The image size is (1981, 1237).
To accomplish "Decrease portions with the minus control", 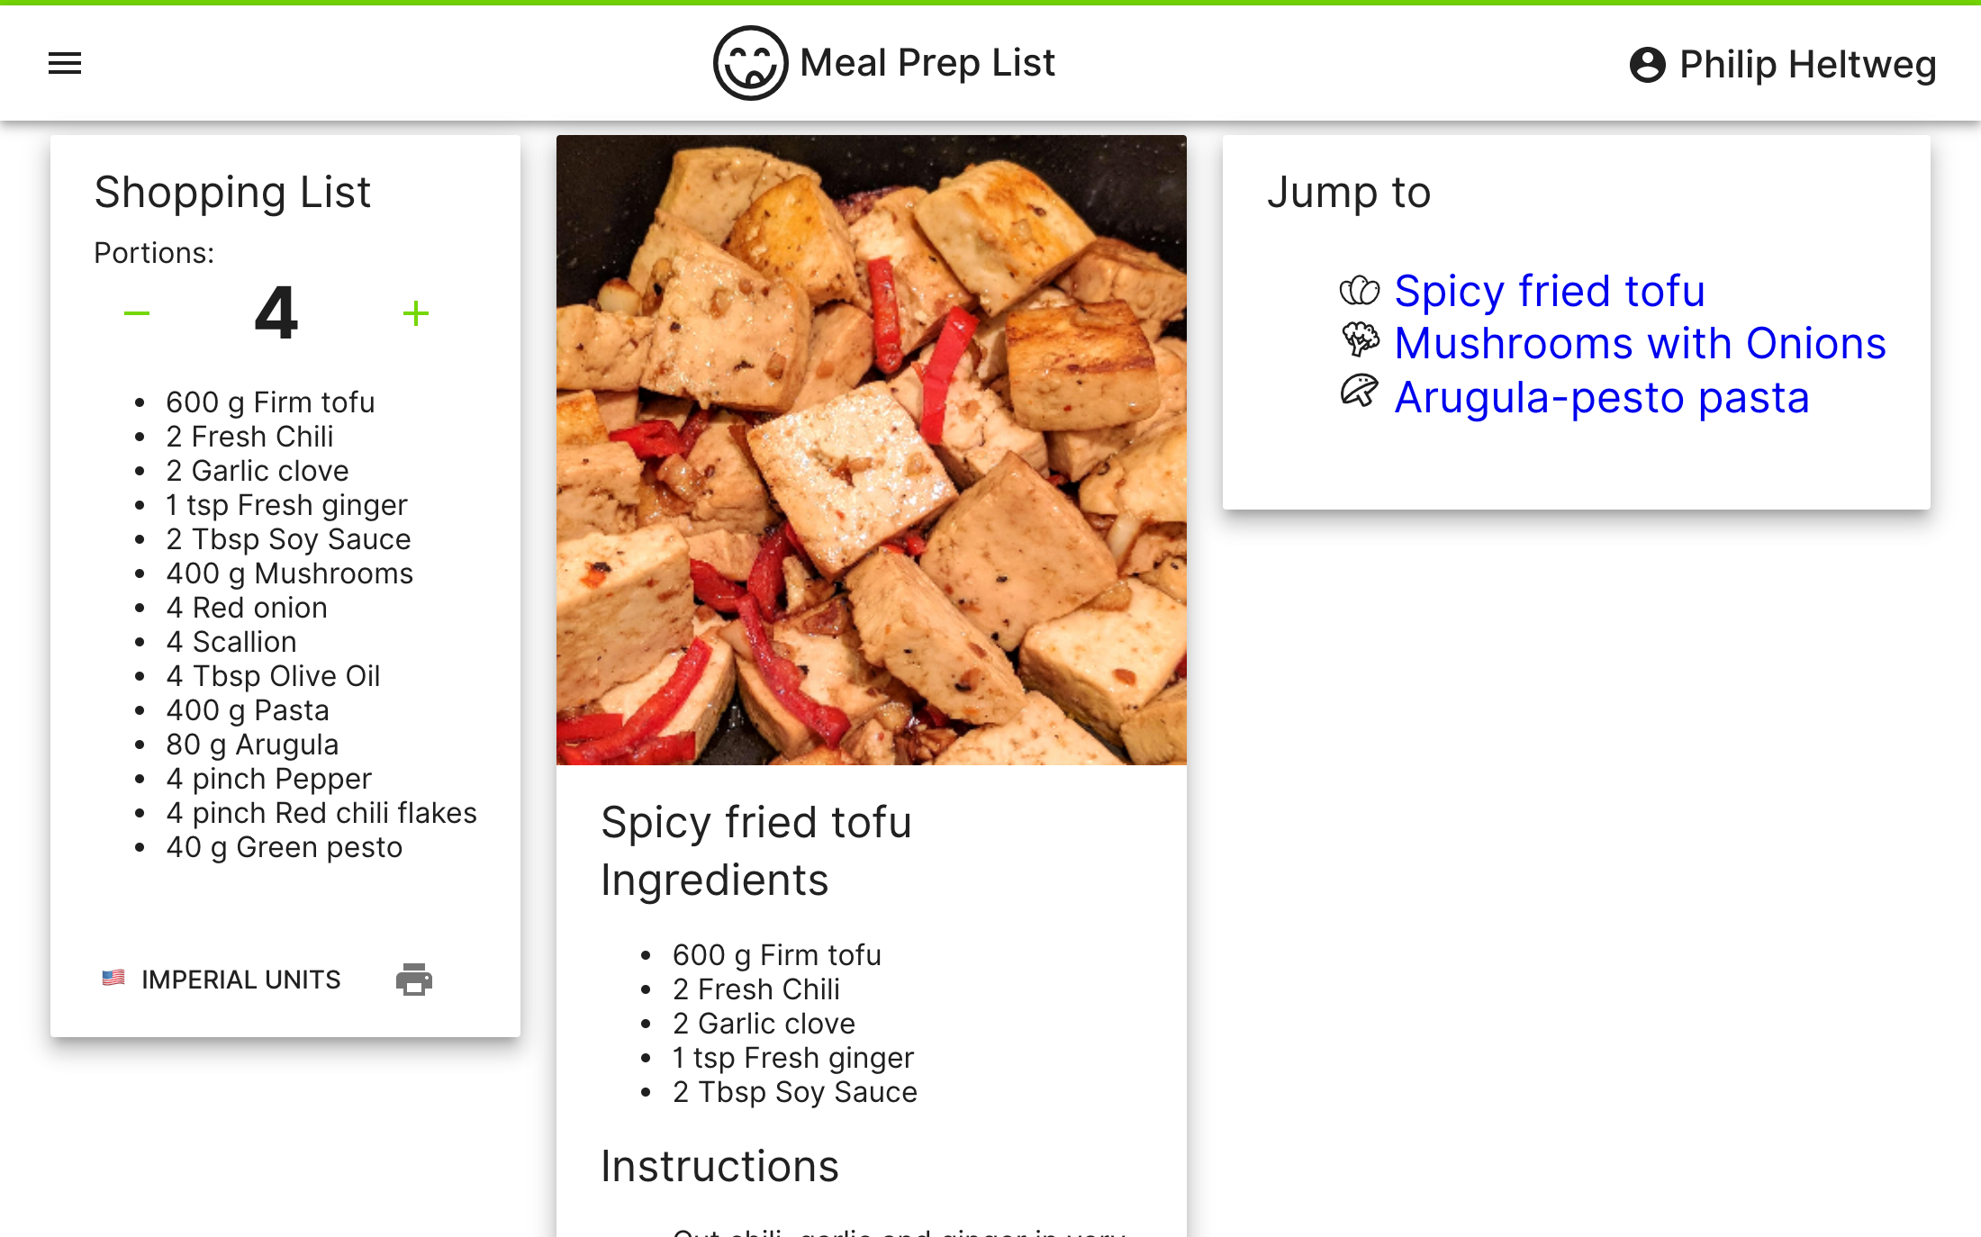I will coord(136,313).
